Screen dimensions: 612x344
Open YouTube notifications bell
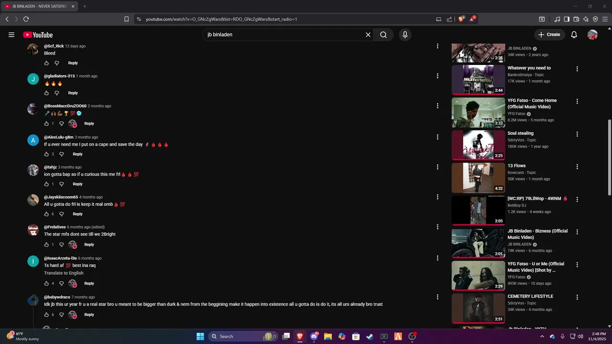pos(574,35)
